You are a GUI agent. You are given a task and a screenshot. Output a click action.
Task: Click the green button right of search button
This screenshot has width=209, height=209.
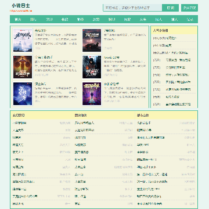point(189,8)
